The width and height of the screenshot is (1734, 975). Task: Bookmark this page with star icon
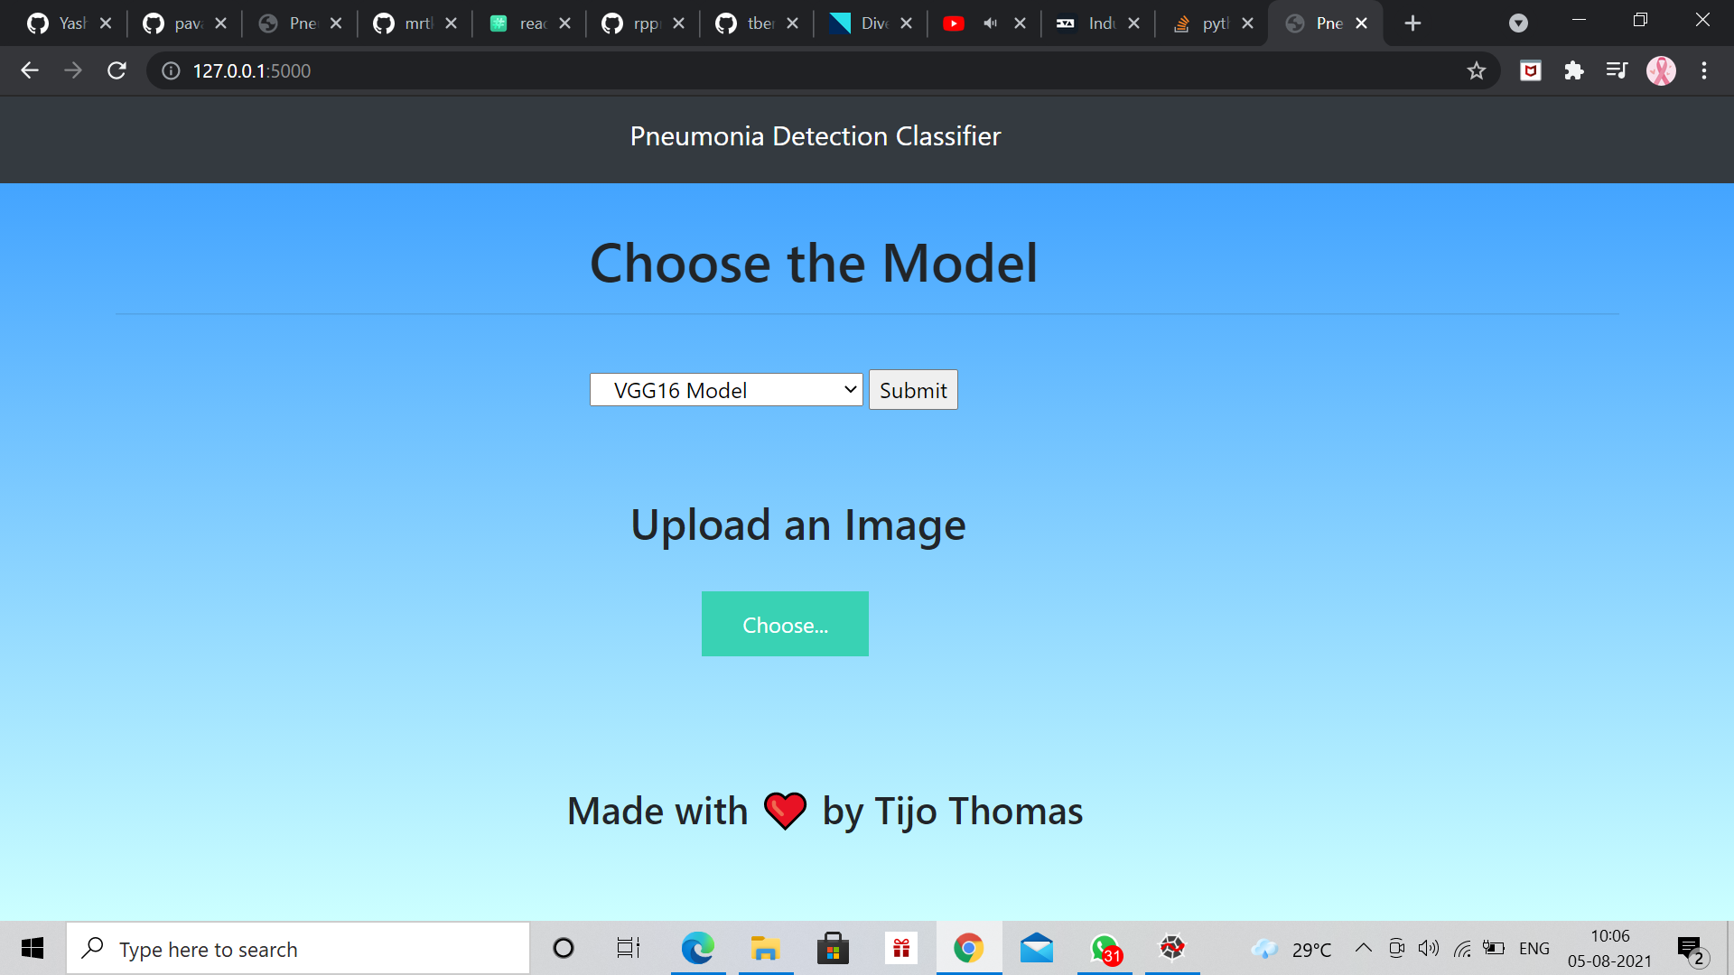point(1476,70)
